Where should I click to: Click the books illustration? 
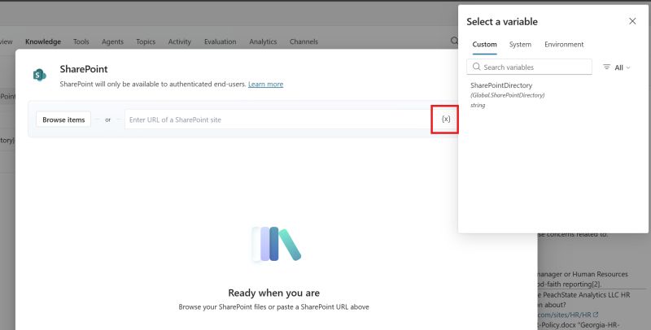point(276,244)
